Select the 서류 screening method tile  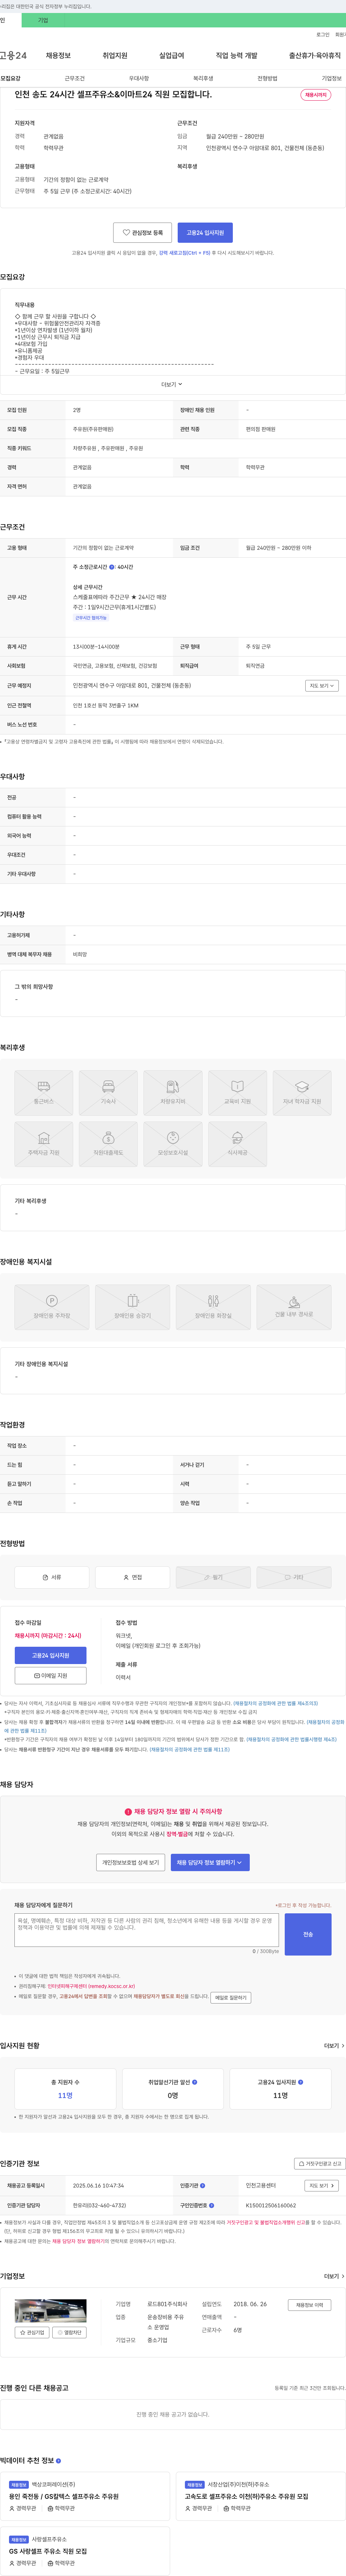[52, 1577]
